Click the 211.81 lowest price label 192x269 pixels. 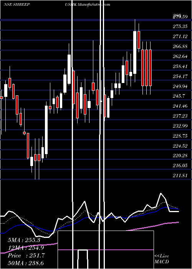180,176
